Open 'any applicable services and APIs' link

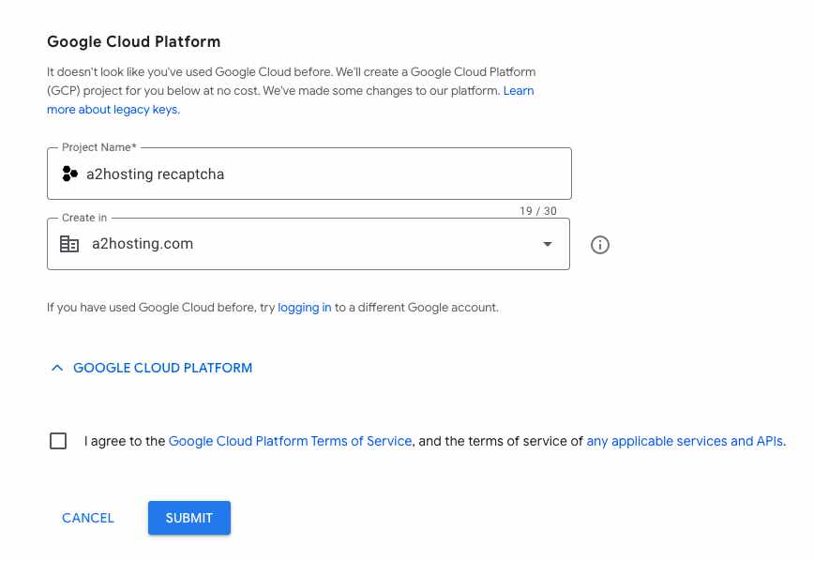pos(685,441)
